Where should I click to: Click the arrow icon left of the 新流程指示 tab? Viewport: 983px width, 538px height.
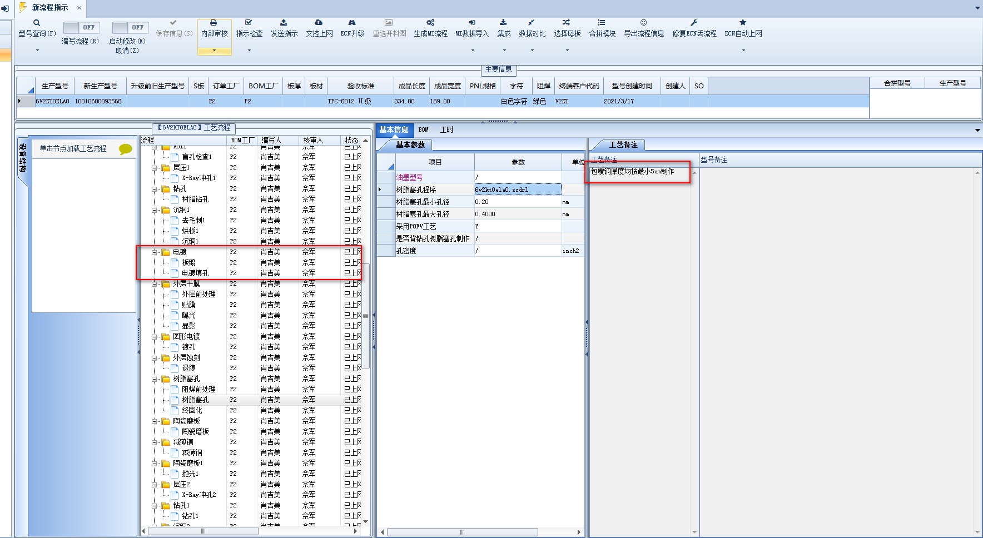pyautogui.click(x=5, y=8)
